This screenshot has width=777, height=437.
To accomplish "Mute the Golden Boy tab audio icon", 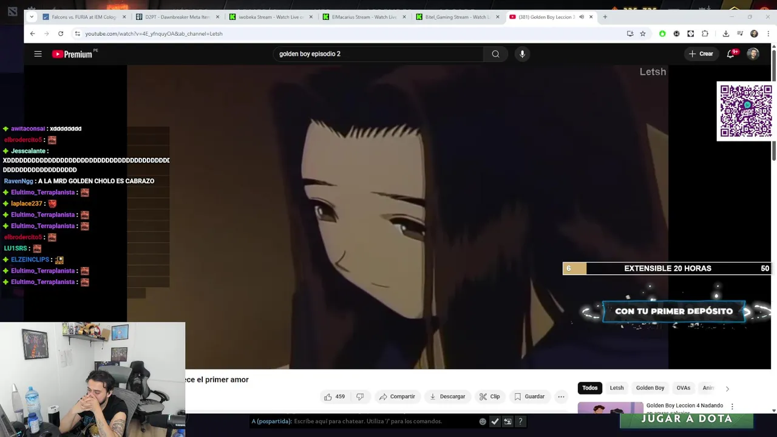I will (x=582, y=17).
